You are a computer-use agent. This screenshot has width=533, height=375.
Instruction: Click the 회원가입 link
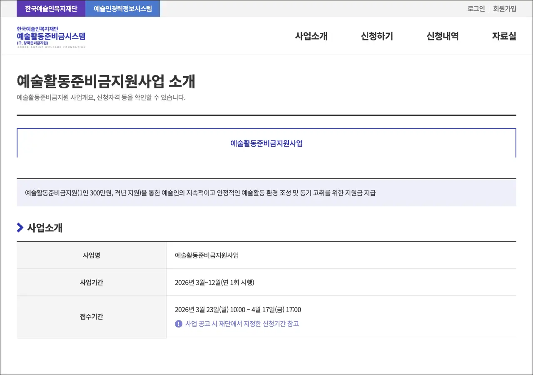tap(504, 9)
